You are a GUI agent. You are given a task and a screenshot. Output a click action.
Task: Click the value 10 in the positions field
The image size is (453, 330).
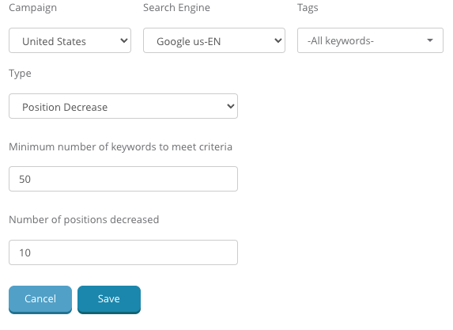point(25,252)
